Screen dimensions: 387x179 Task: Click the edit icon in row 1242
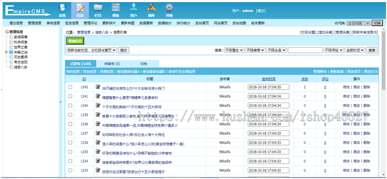pyautogui.click(x=98, y=87)
